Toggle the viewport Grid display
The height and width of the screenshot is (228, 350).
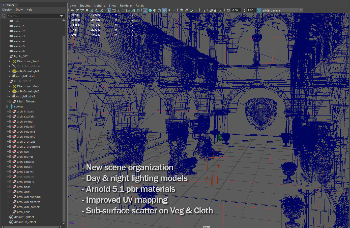tap(109, 10)
